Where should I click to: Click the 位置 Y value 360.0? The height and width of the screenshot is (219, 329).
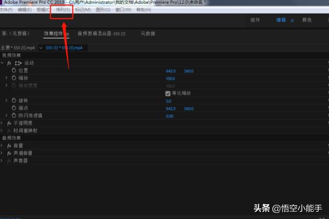[x=189, y=71]
